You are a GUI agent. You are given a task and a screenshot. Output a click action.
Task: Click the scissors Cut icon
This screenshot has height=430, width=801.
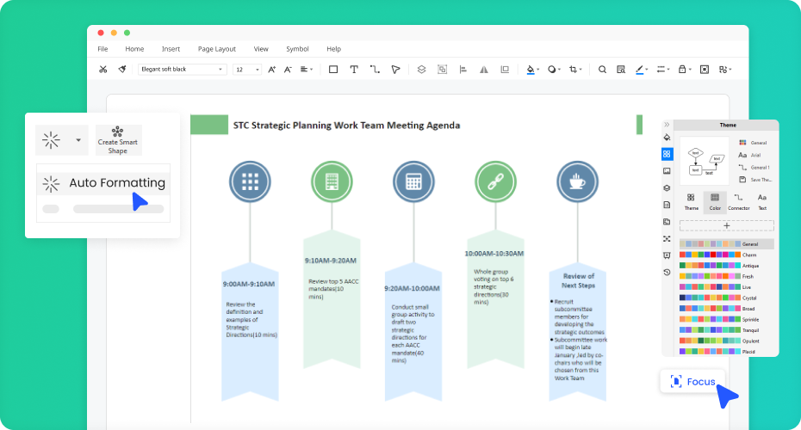tap(102, 69)
